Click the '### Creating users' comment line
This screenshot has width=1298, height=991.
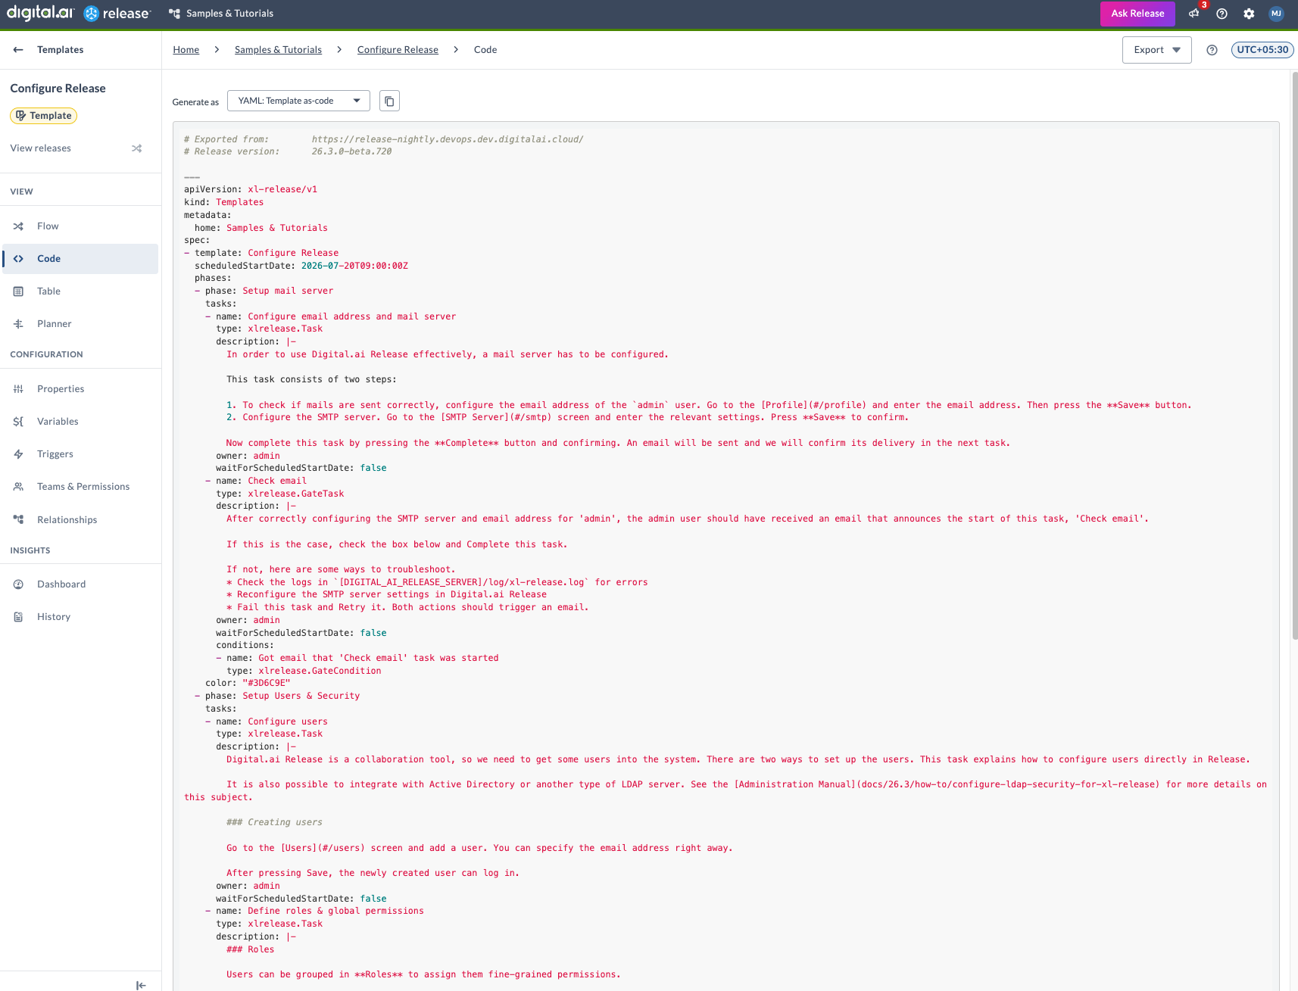tap(274, 823)
